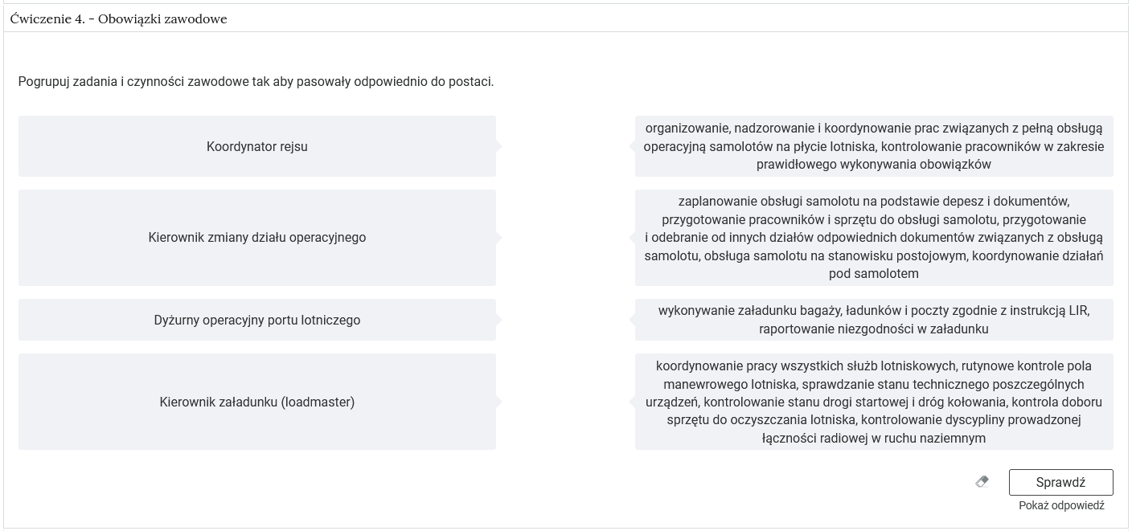Pick the description about załadunek bagaży and LIR
This screenshot has height=531, width=1132.
pyautogui.click(x=874, y=320)
